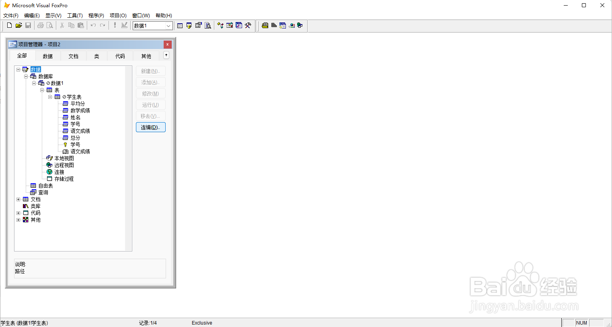Switch to the 代码 tab
Screen dimensions: 612x327
120,56
